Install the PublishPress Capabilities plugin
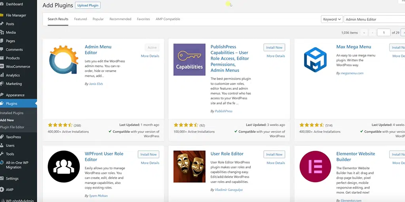405x202 pixels. point(274,47)
